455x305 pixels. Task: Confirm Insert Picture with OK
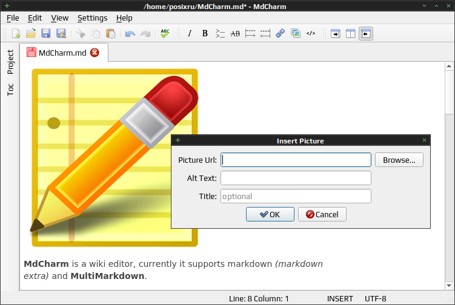(270, 214)
